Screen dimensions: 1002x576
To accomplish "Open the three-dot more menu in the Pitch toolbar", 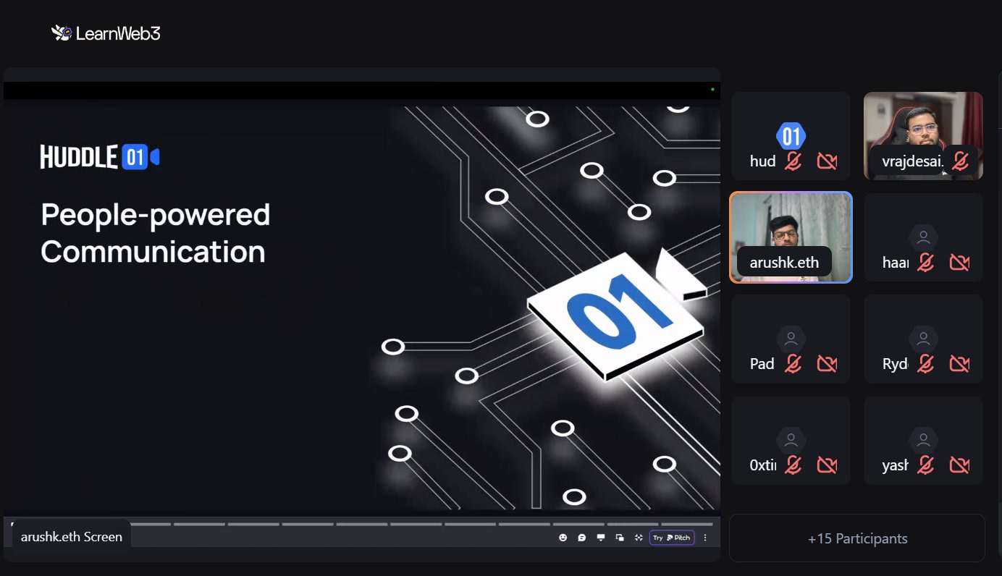I will click(x=705, y=538).
